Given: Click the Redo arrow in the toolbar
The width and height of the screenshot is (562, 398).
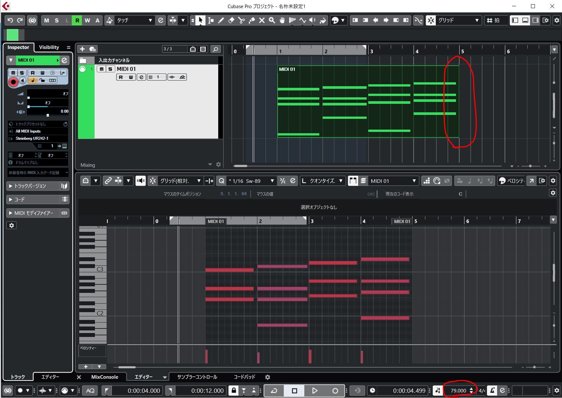Looking at the screenshot, I should pos(20,20).
